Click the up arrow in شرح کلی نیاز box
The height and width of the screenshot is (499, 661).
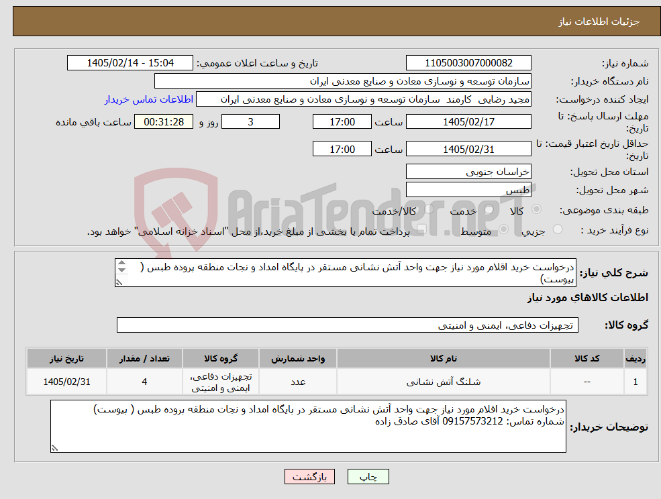[122, 263]
